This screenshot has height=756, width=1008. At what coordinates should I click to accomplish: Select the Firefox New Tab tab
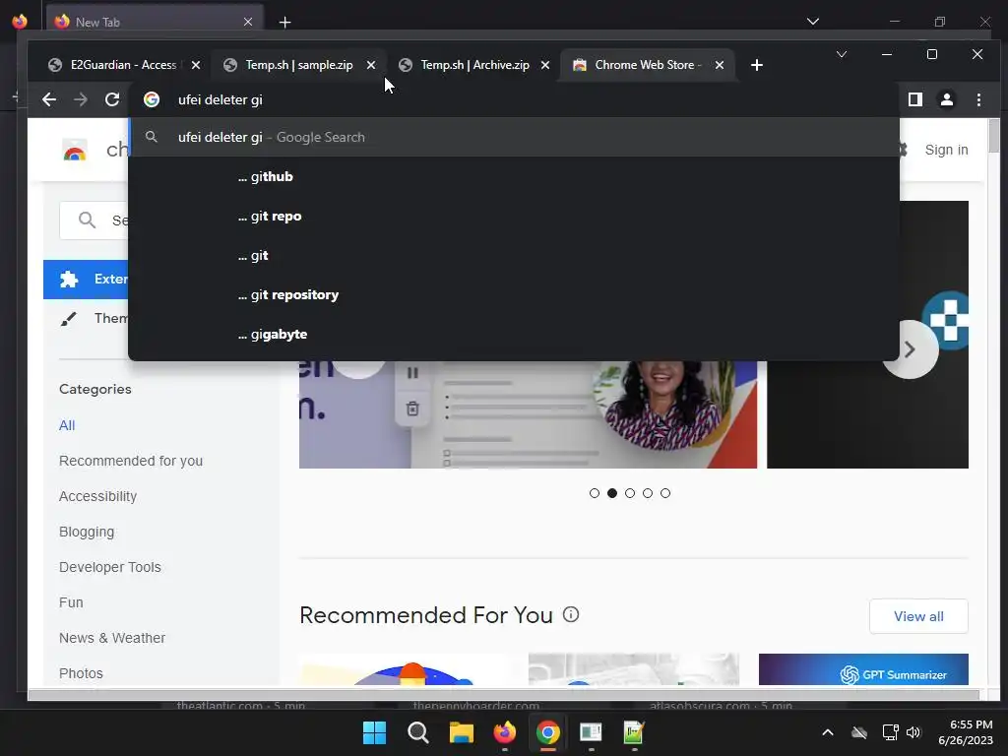click(155, 22)
